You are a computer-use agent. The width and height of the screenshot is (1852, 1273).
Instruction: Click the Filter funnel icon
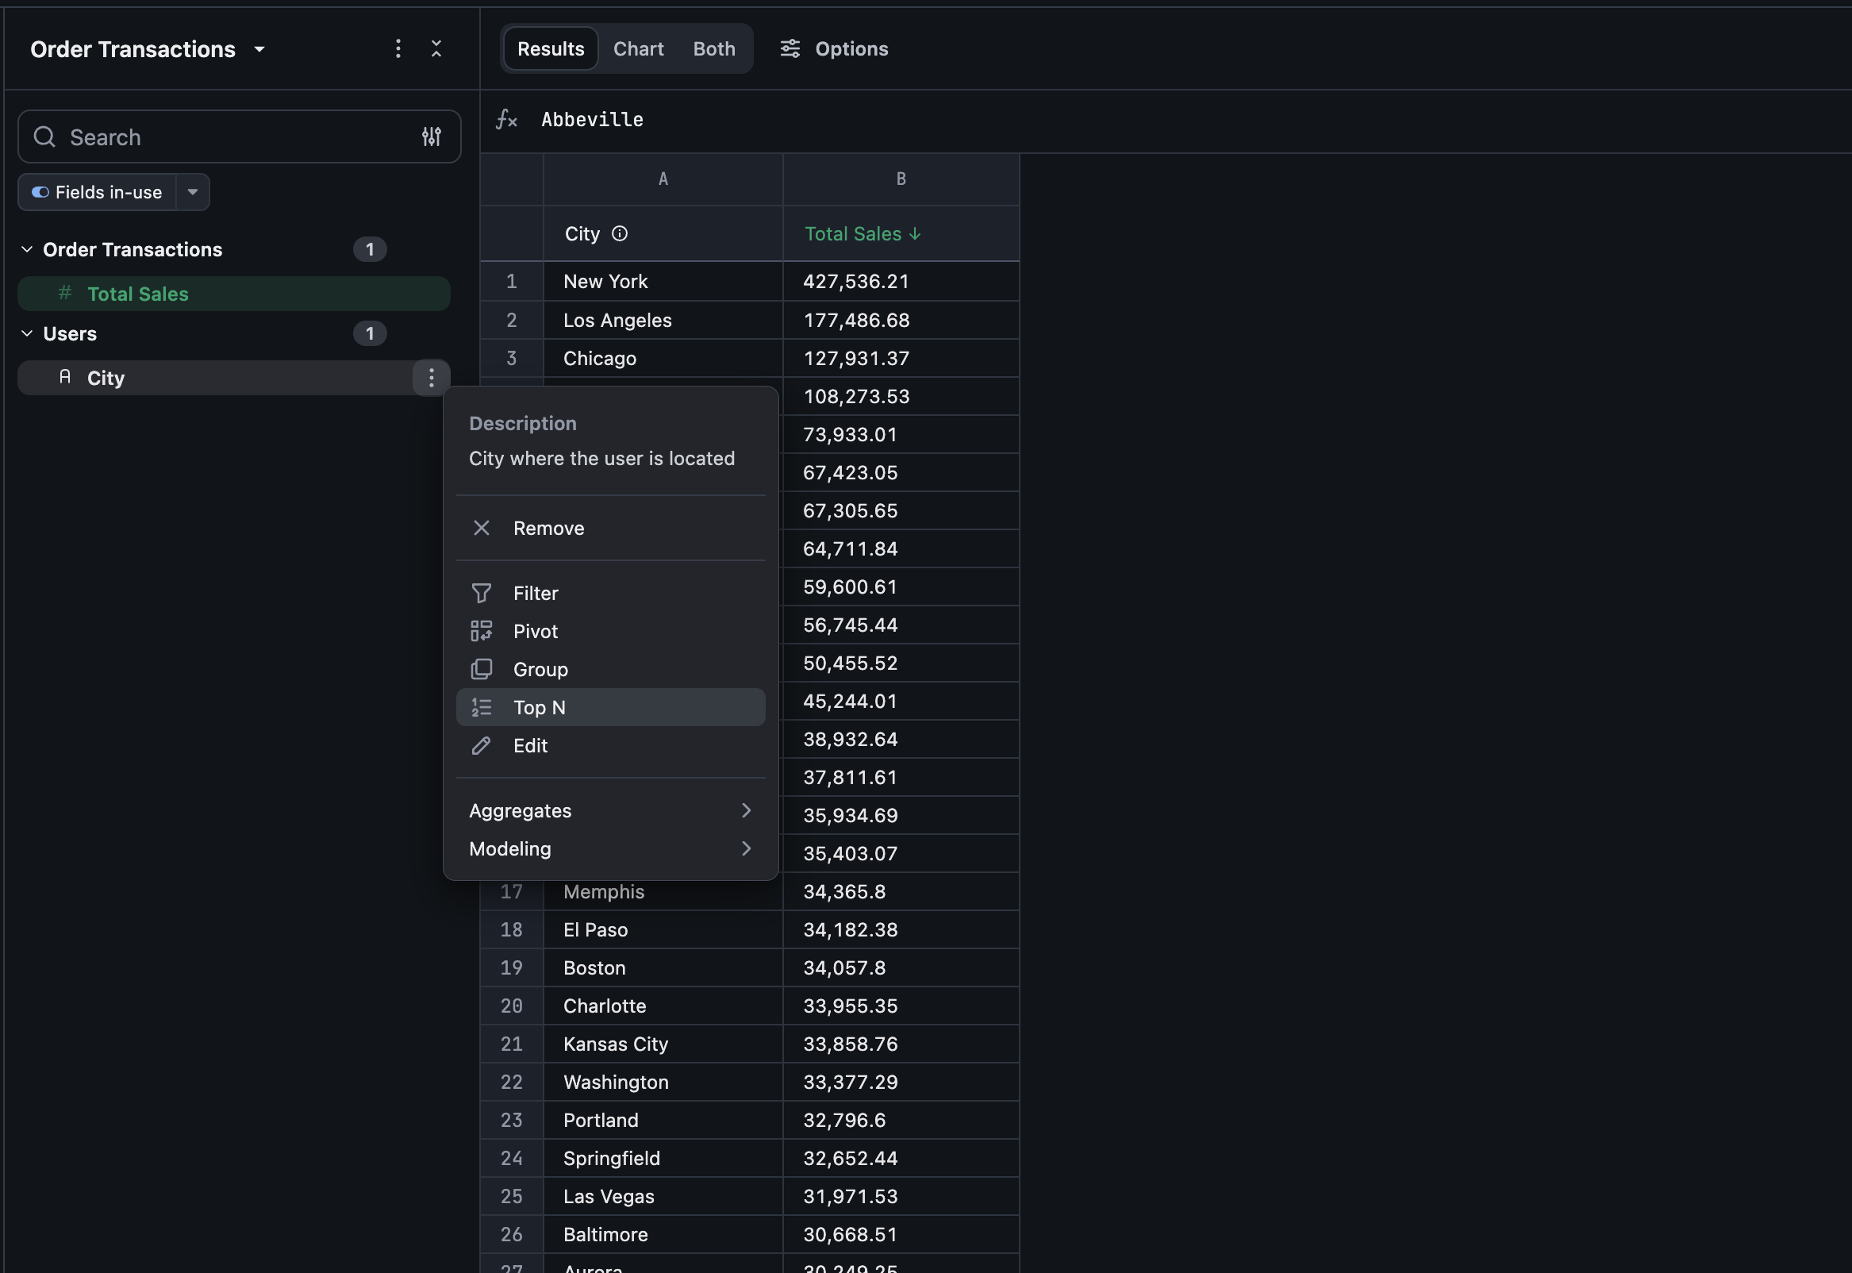tap(482, 593)
